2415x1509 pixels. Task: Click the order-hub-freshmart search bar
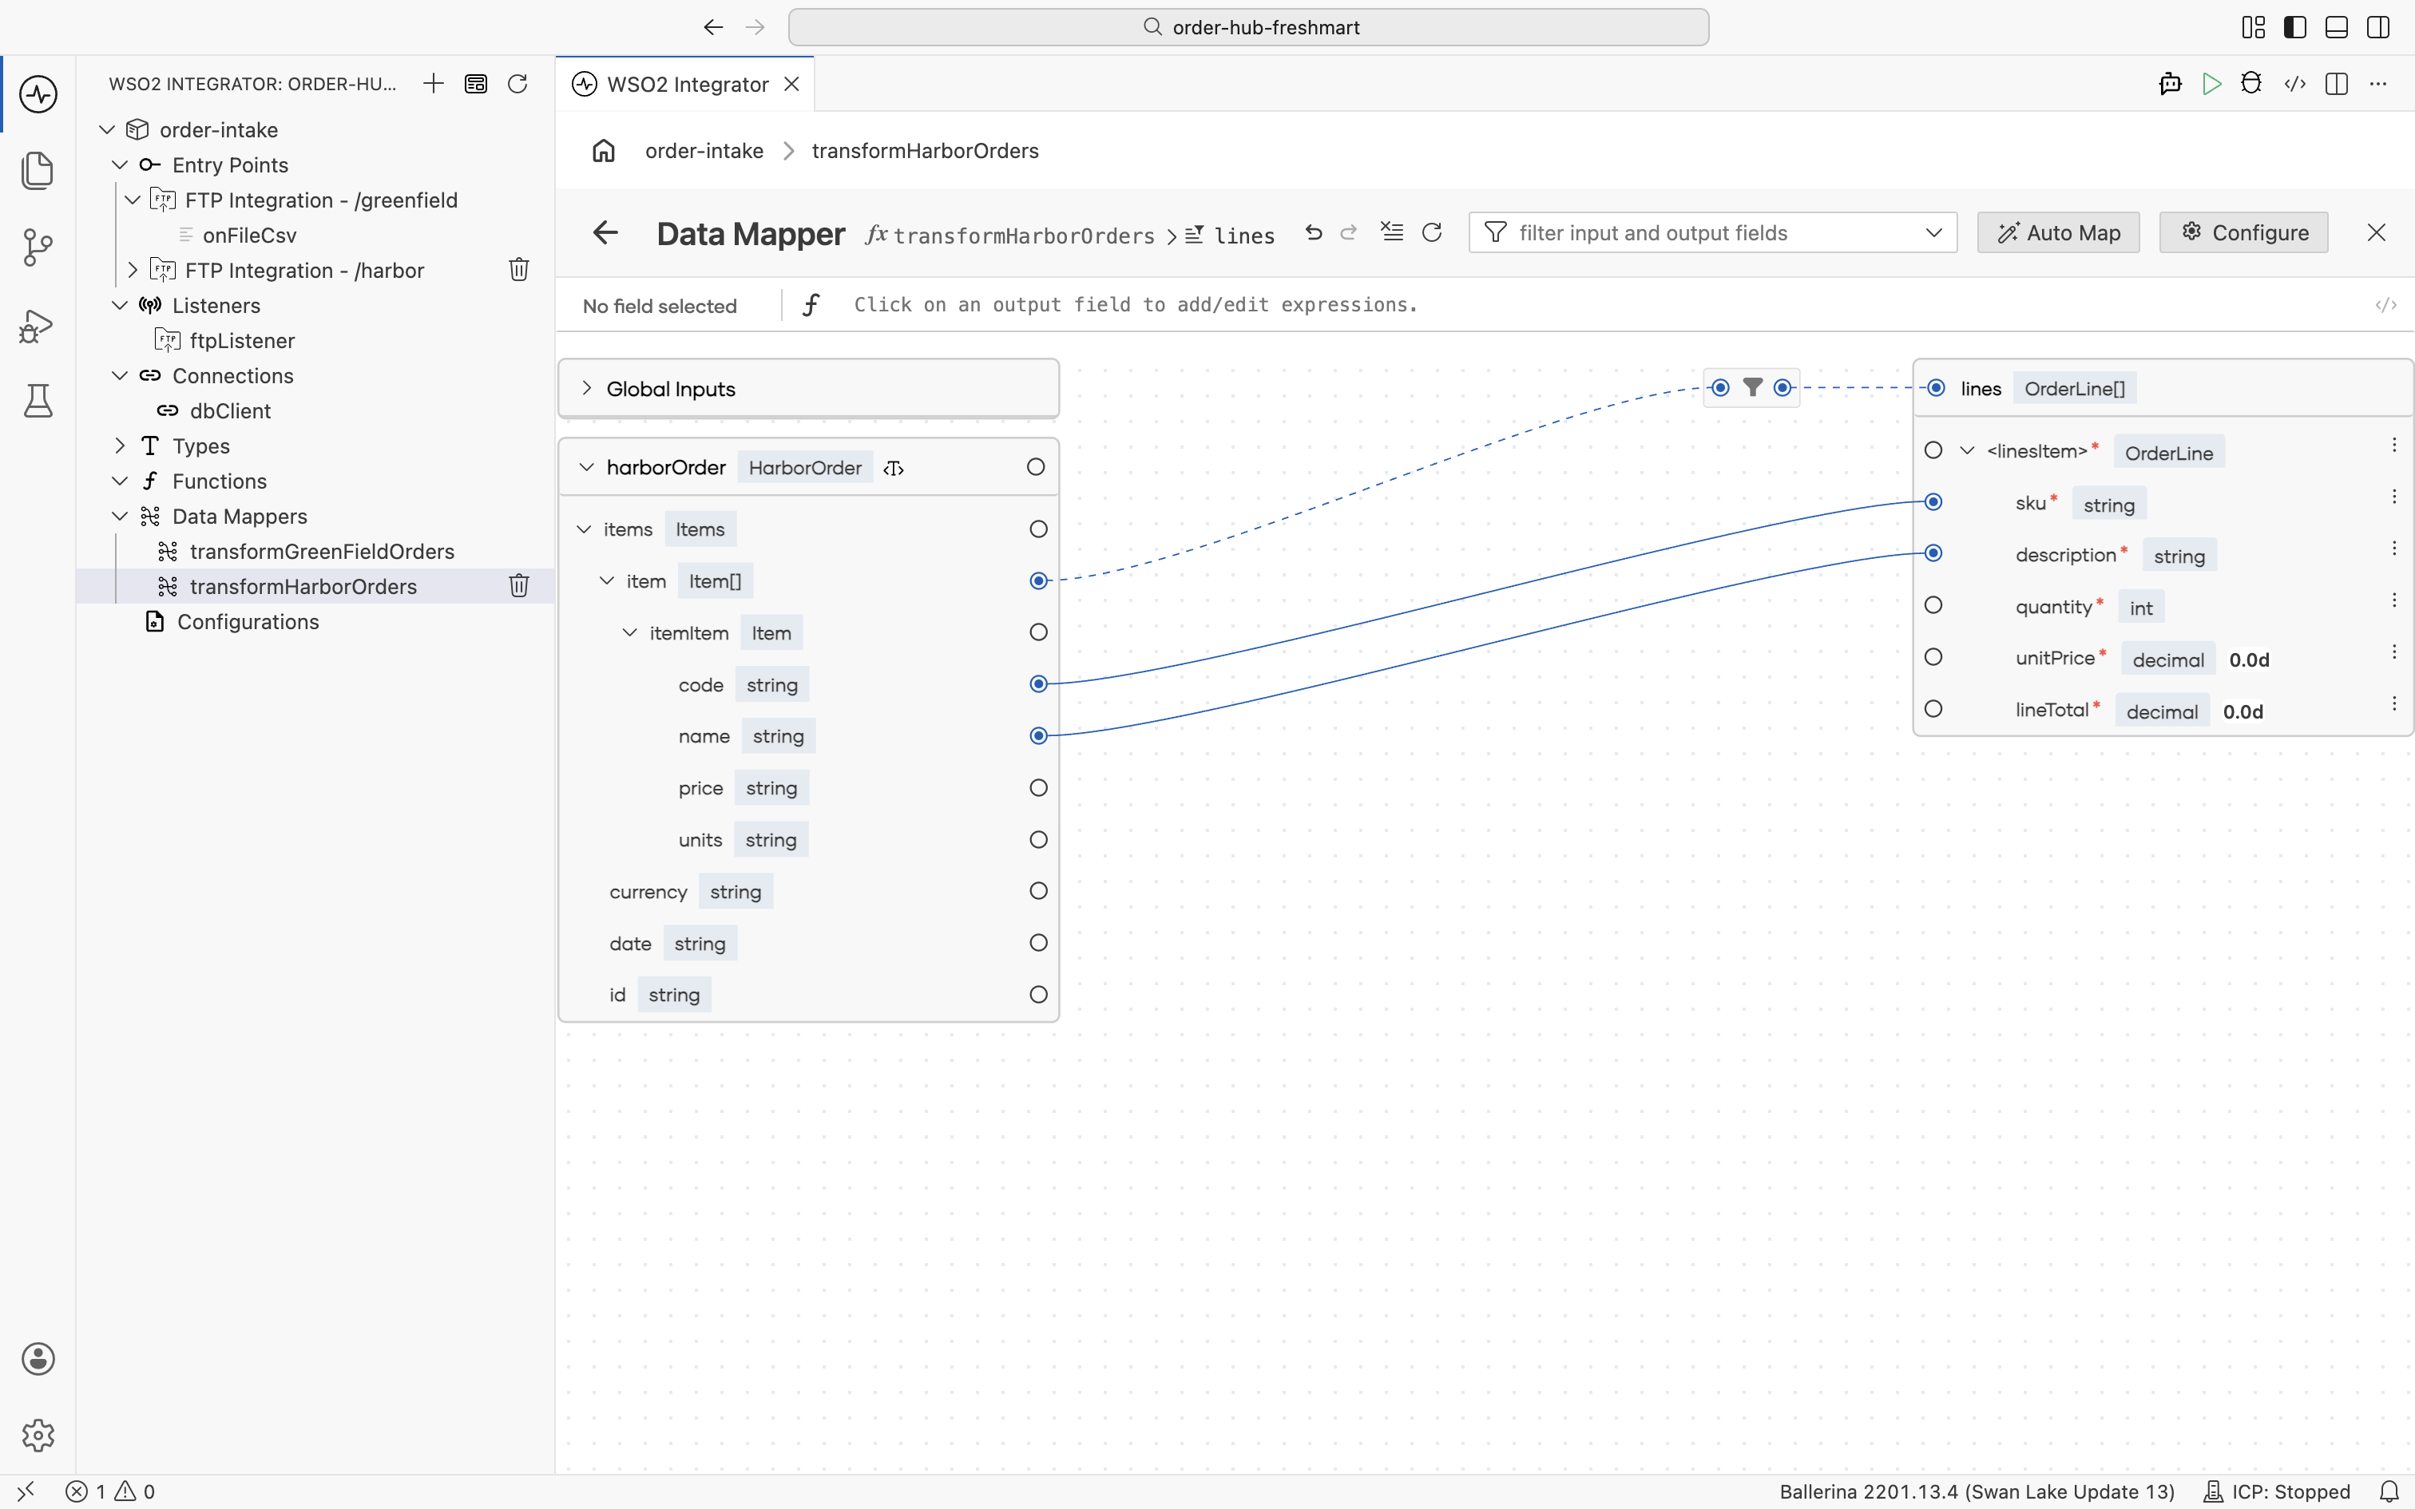click(x=1248, y=27)
